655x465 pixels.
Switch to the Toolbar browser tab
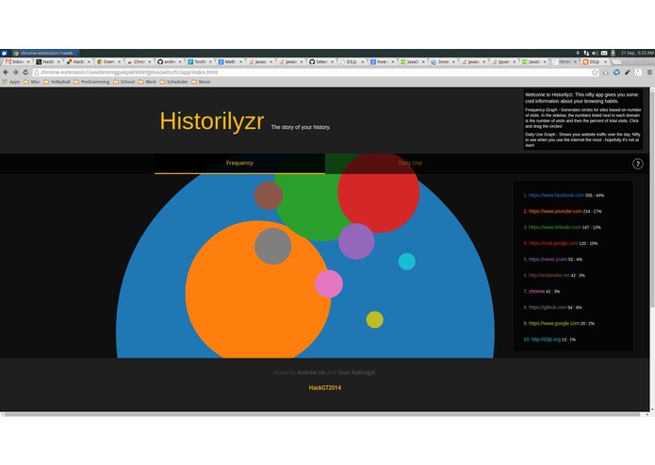[200, 62]
